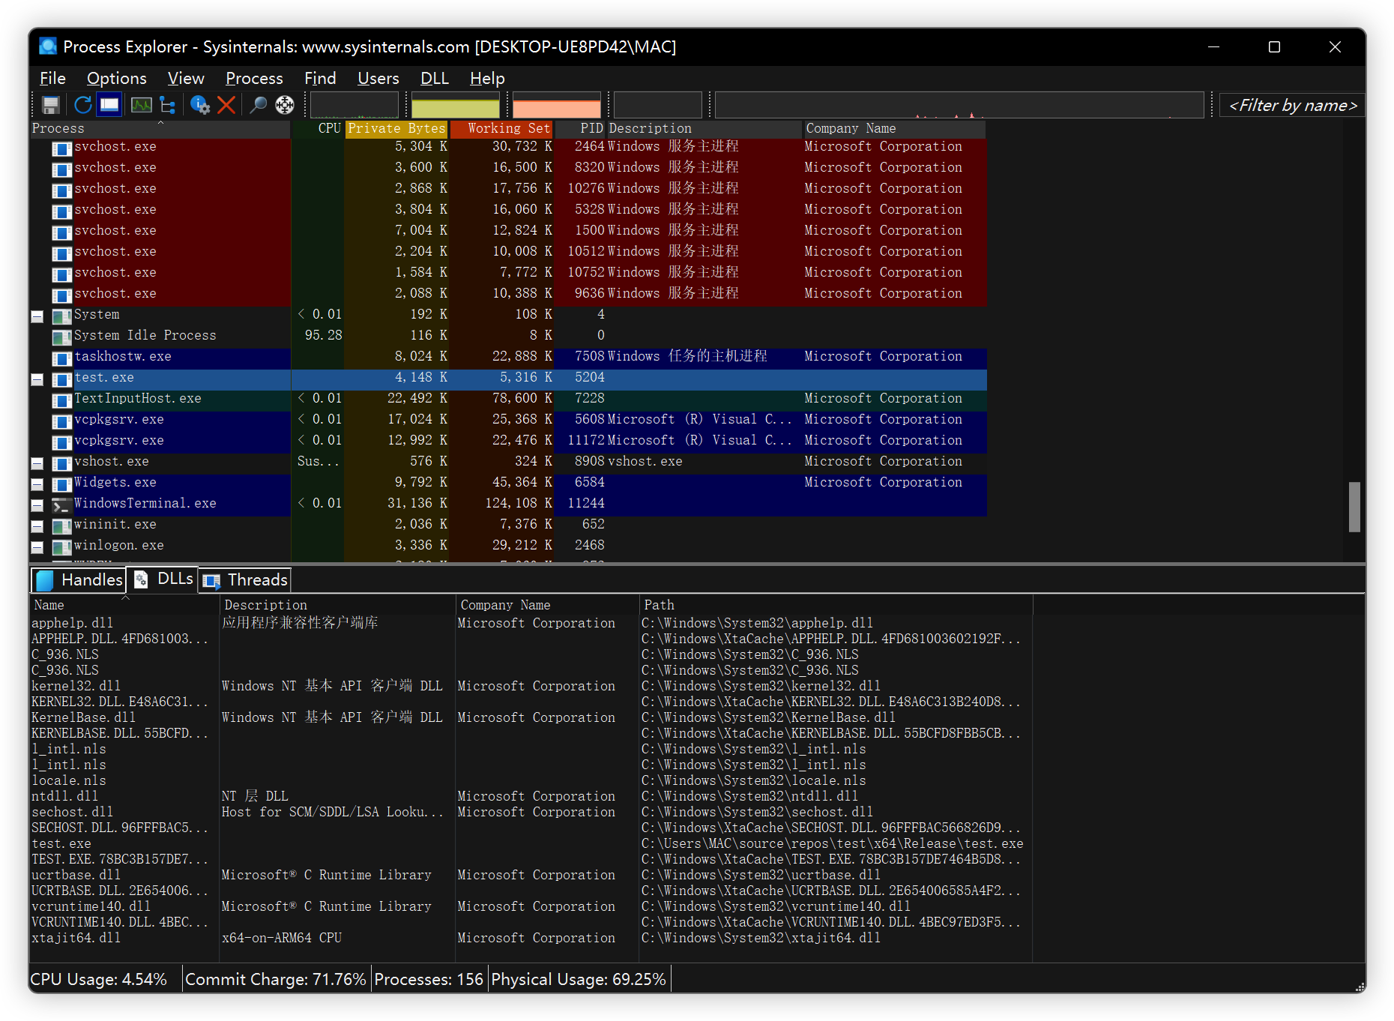Collapse the winlogon.exe tree node
Screen dimensions: 1394x1021
click(37, 547)
